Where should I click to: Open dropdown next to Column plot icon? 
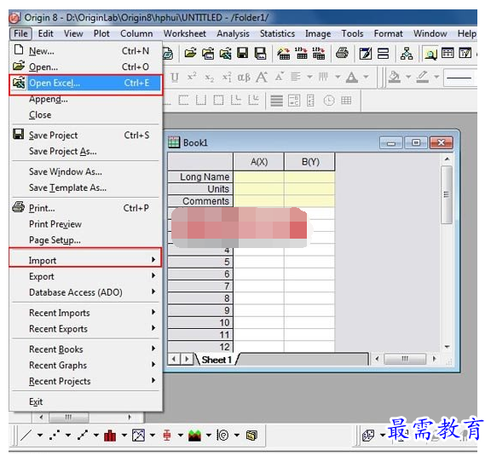click(x=124, y=435)
